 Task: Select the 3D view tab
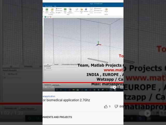pyautogui.click(x=48, y=64)
